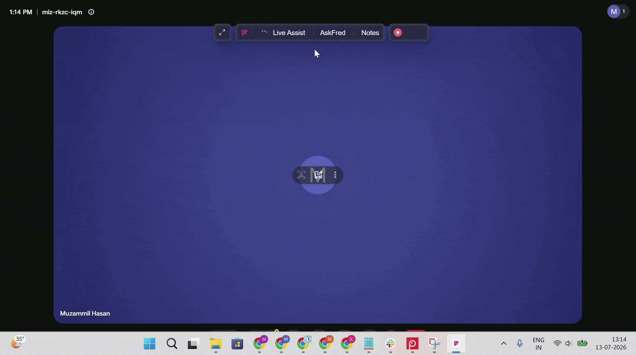Check battery status in the tray
Viewport: 636px width, 355px height.
point(582,343)
